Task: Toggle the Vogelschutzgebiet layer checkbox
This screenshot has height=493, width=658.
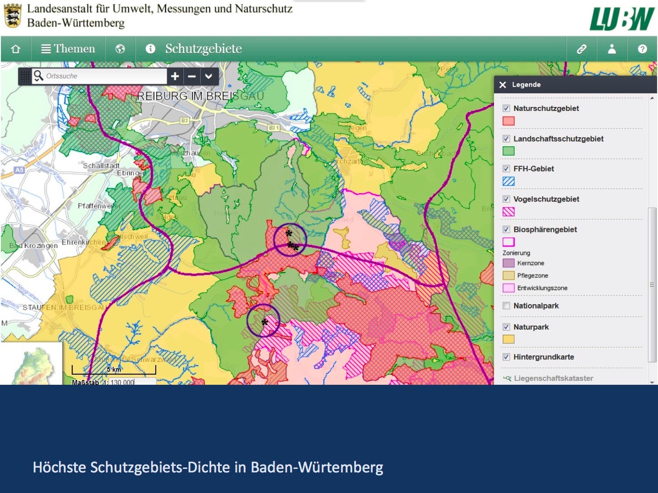Action: point(506,199)
